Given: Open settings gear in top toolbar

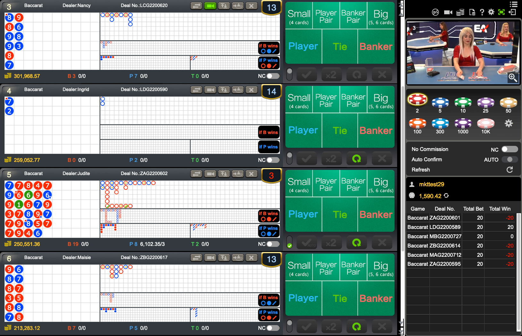Looking at the screenshot, I should coord(491,12).
